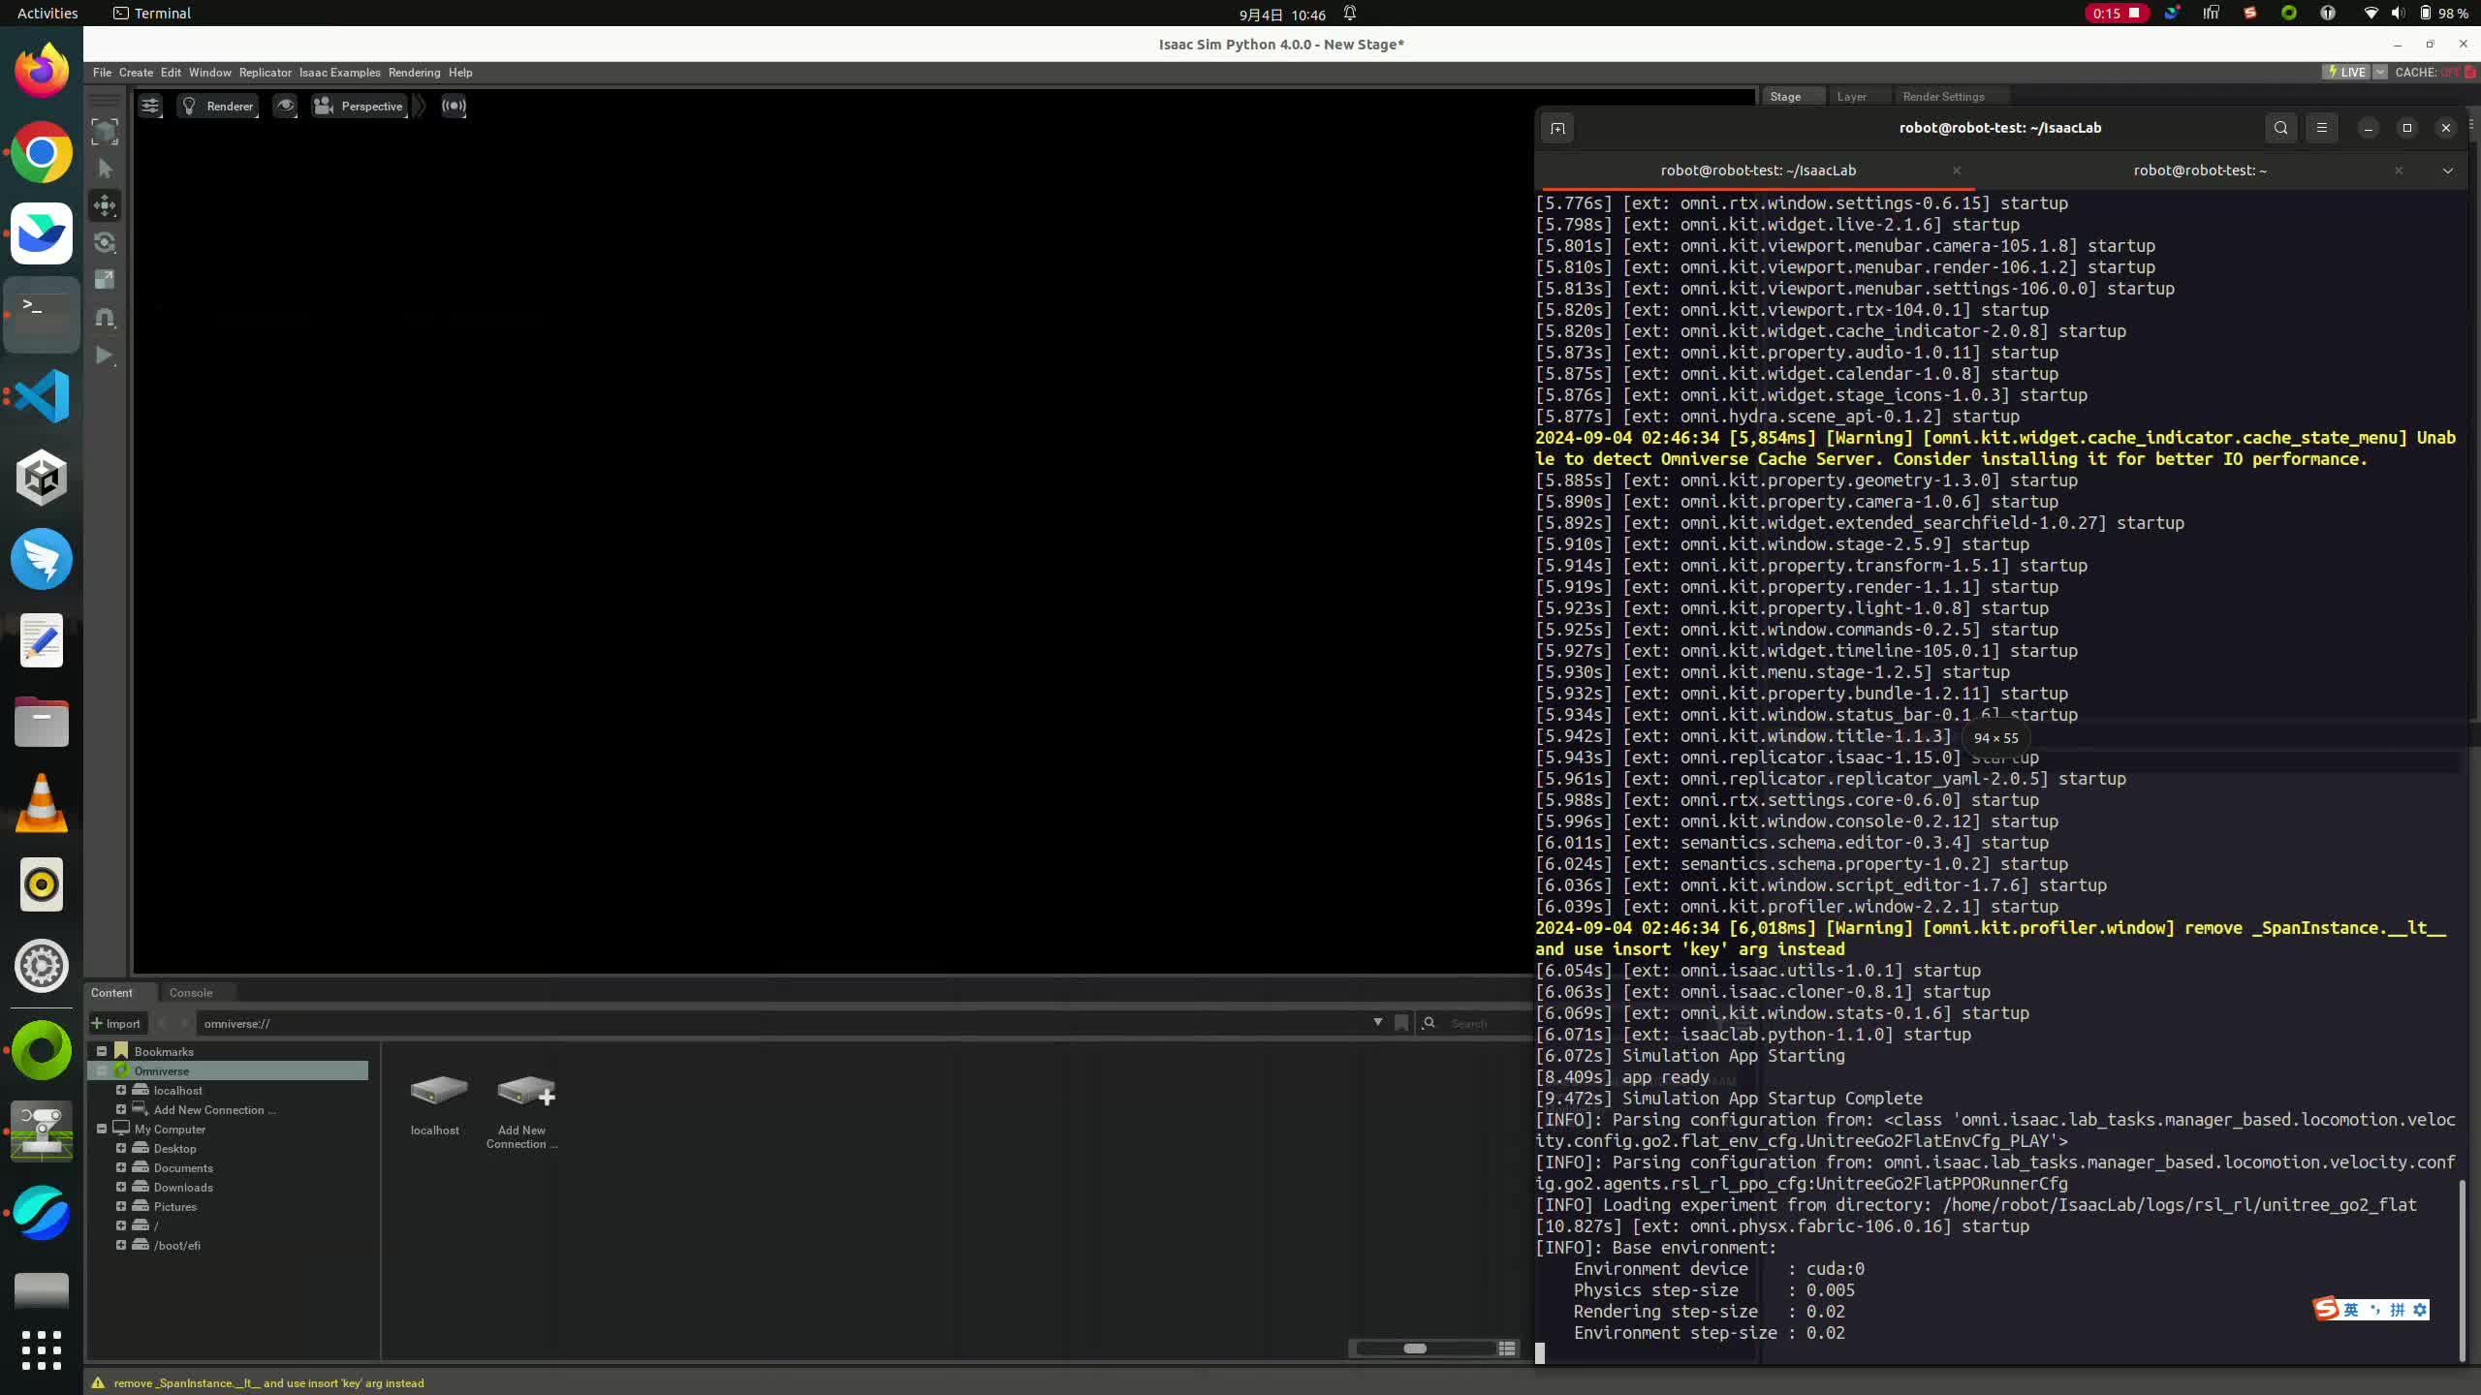Toggle the LIVE sync button

pos(2347,73)
